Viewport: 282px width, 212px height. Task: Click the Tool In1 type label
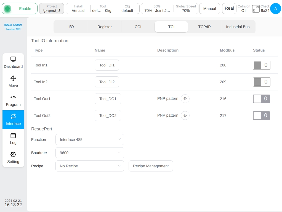click(x=41, y=65)
